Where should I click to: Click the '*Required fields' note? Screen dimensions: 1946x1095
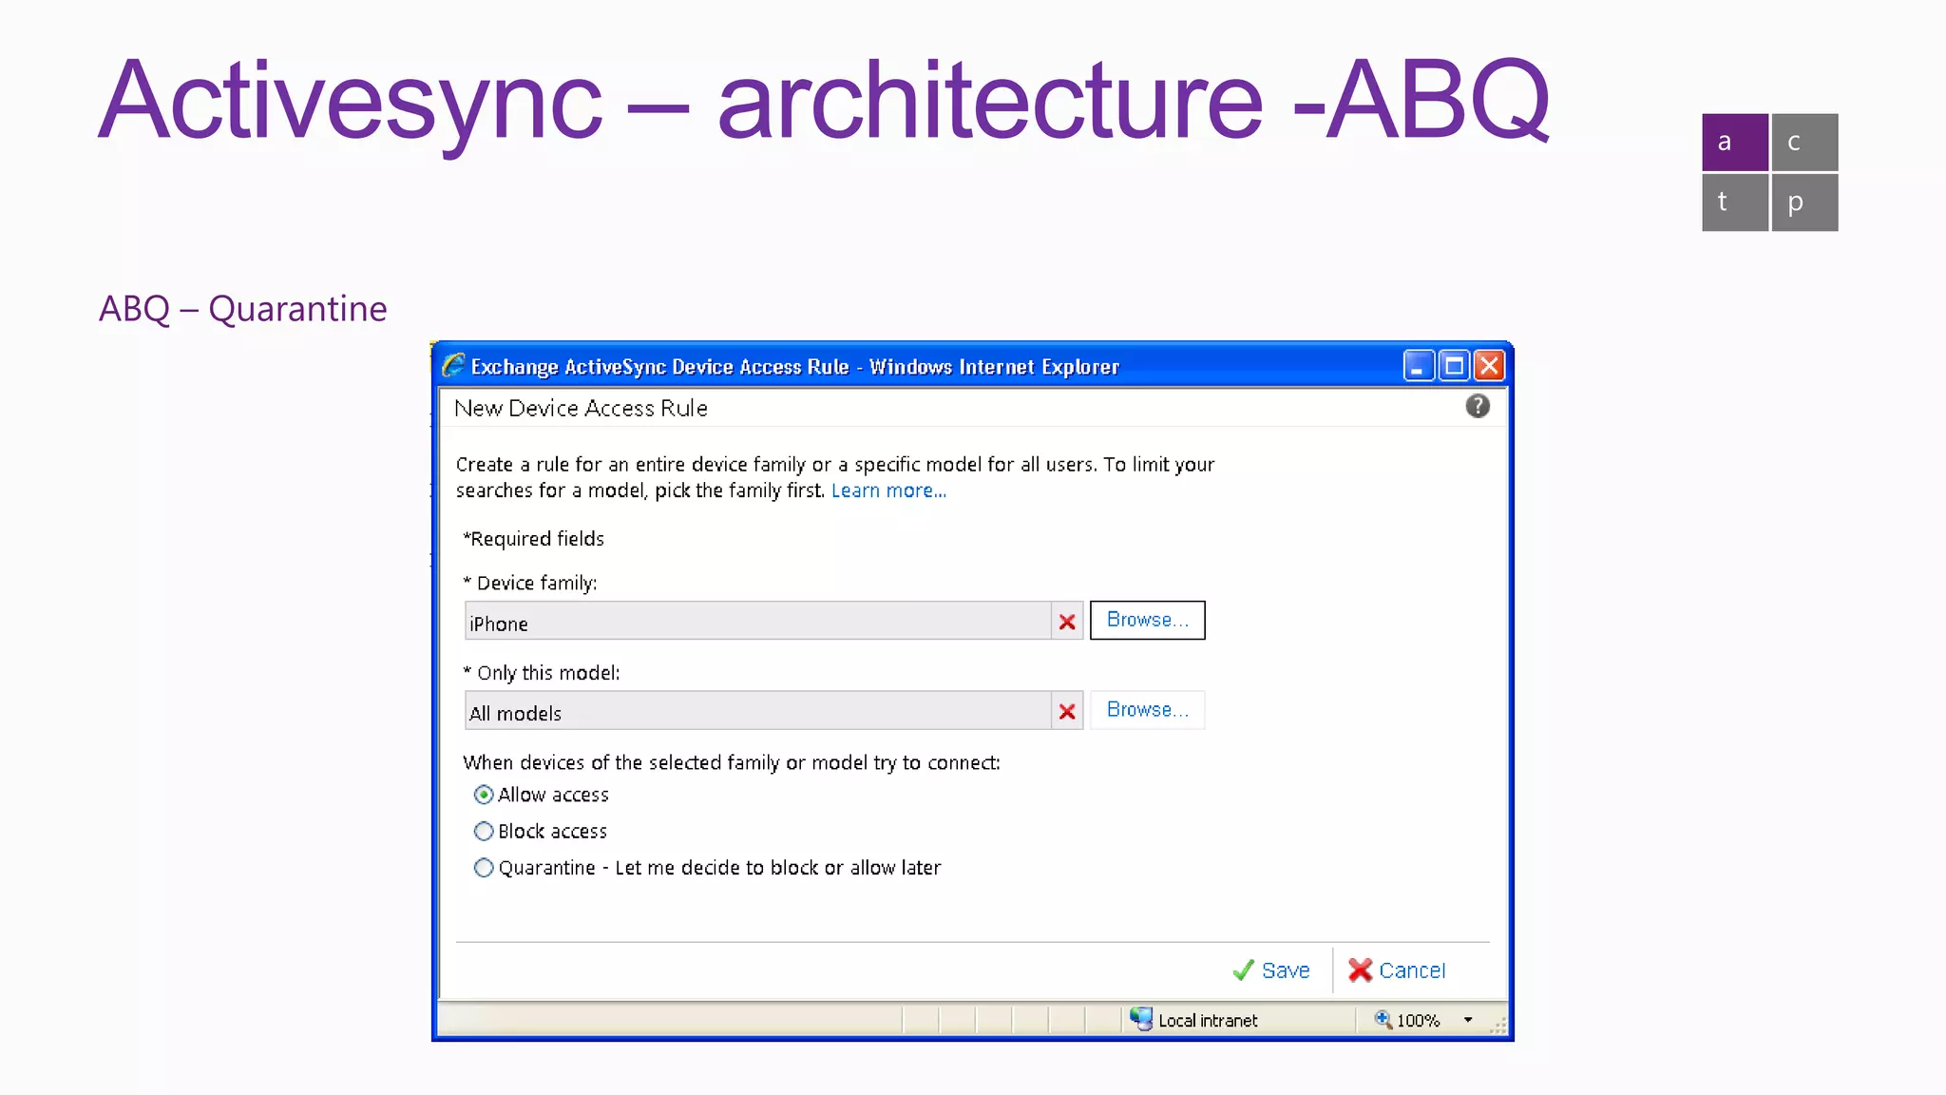[533, 539]
